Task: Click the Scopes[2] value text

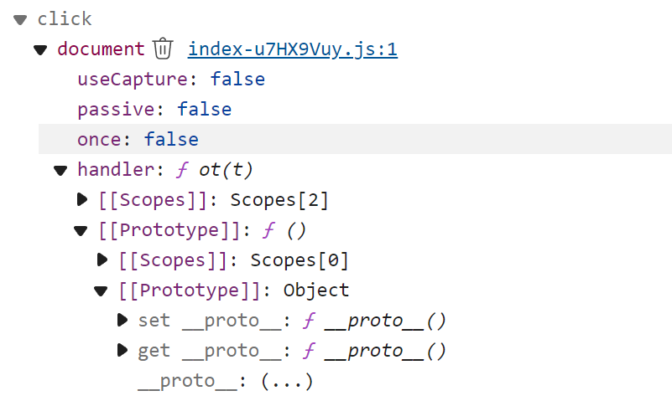Action: click(x=279, y=200)
